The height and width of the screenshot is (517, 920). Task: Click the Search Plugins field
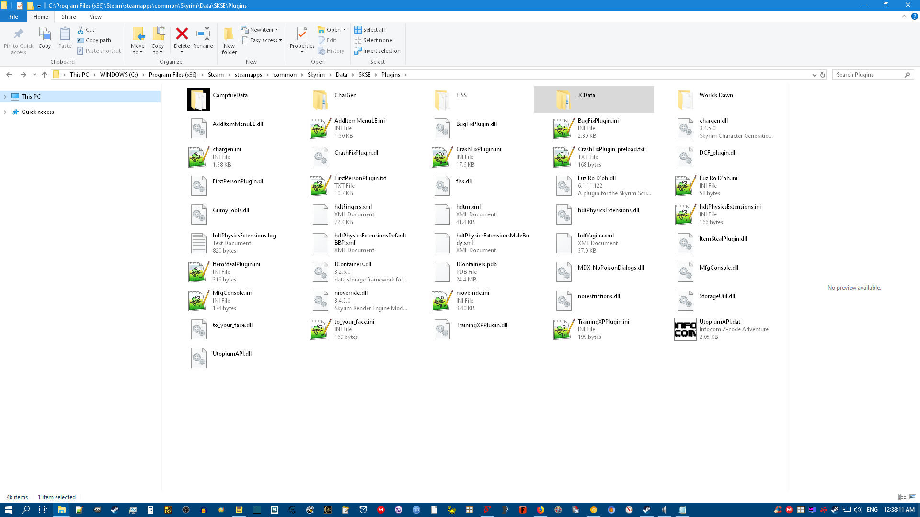tap(868, 75)
